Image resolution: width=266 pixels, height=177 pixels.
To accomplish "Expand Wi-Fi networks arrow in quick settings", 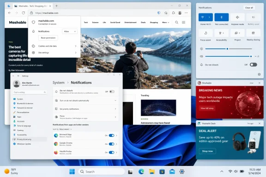I will point(209,17).
